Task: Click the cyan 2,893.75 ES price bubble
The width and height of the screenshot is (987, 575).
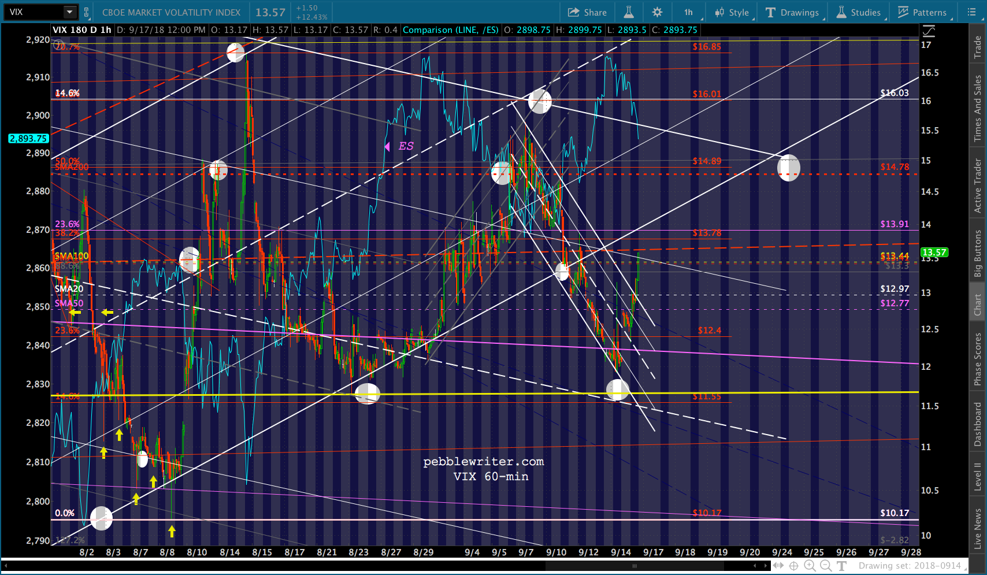Action: pyautogui.click(x=28, y=138)
